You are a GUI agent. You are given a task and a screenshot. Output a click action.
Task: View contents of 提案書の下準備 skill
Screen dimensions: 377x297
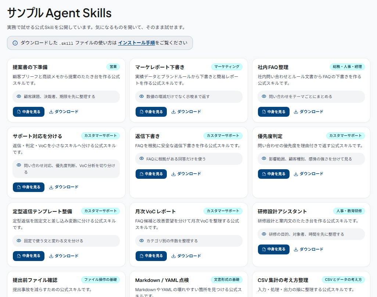pos(29,112)
